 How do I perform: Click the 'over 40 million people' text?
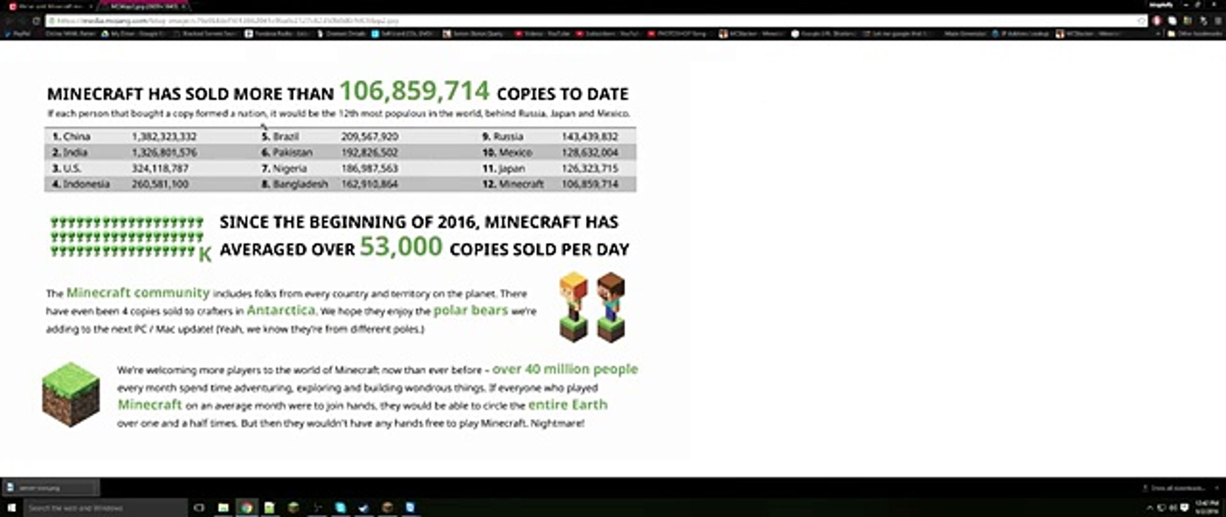tap(565, 369)
